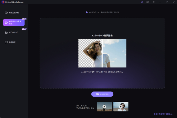This screenshot has height=118, width=177.
Task: Click the Beta badge on マジックスカイ
Action: point(24,29)
